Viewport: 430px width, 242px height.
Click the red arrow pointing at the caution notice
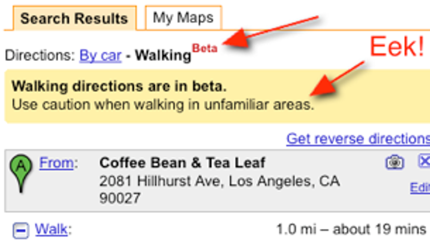coord(337,79)
